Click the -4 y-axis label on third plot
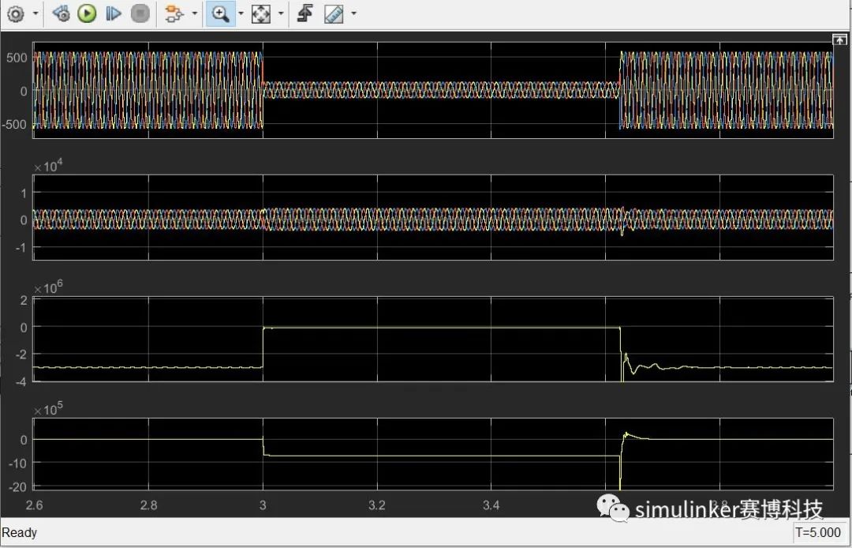The width and height of the screenshot is (852, 548). (21, 381)
